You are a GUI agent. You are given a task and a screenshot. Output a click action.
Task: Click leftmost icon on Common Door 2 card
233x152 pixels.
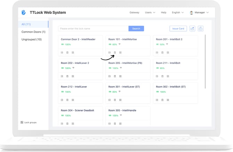coord(62,53)
